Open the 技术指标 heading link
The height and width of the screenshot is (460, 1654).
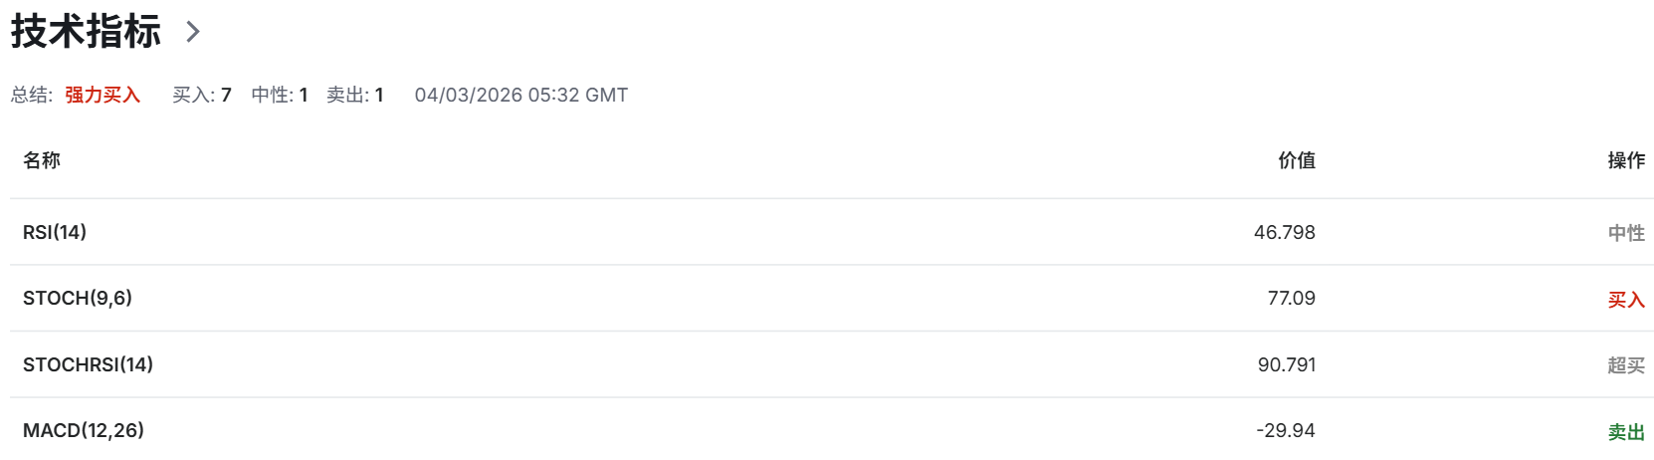point(86,32)
